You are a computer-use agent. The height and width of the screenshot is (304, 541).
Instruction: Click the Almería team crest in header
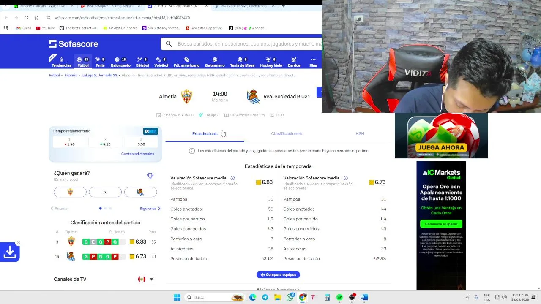pos(187,96)
